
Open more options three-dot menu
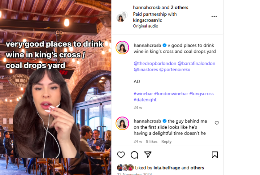214,16
